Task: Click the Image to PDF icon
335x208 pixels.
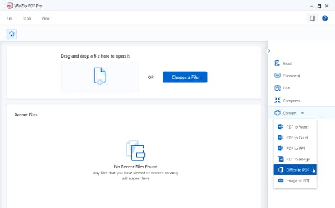Action: [x=281, y=181]
